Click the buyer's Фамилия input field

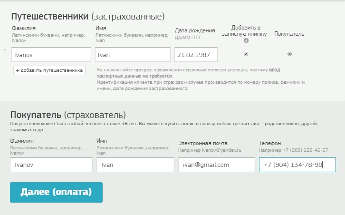pos(51,165)
